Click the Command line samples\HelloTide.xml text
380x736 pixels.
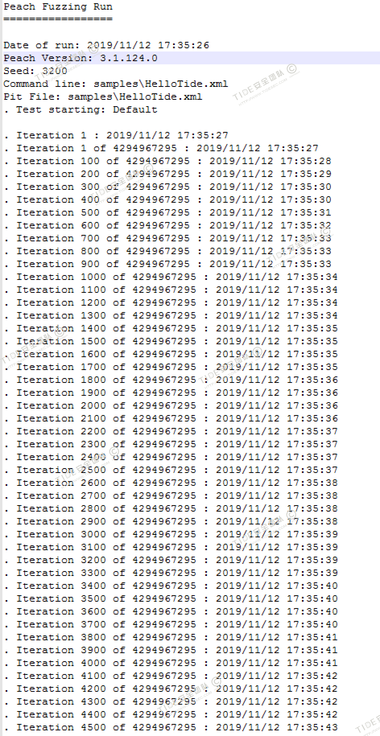(x=116, y=84)
